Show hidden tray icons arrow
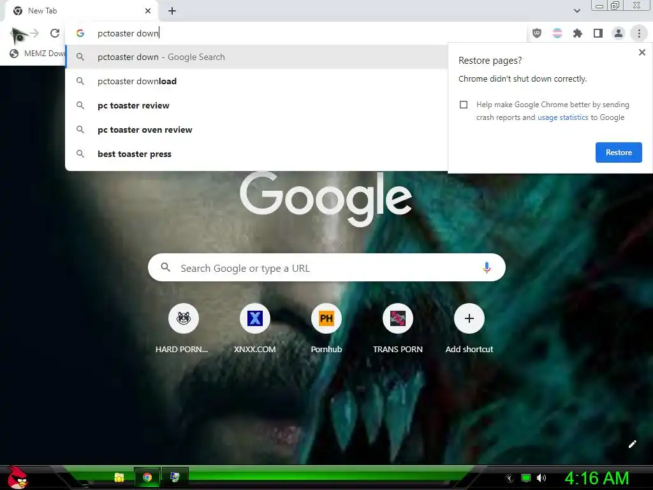 (x=509, y=479)
